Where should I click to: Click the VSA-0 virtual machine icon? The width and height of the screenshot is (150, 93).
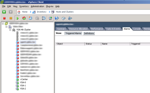click(x=17, y=82)
